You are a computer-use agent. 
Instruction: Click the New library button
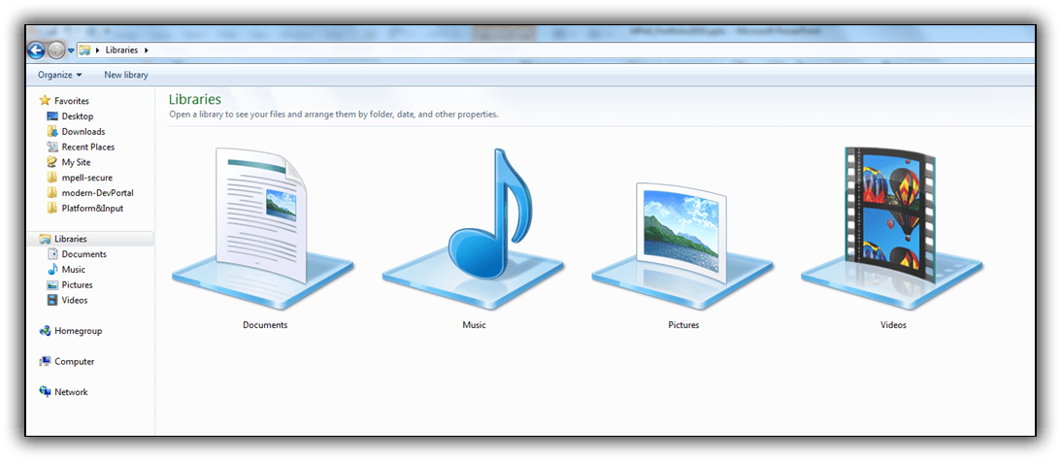tap(126, 75)
